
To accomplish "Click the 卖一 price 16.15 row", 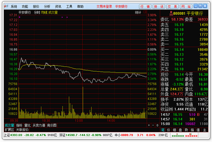I will point(184,44).
